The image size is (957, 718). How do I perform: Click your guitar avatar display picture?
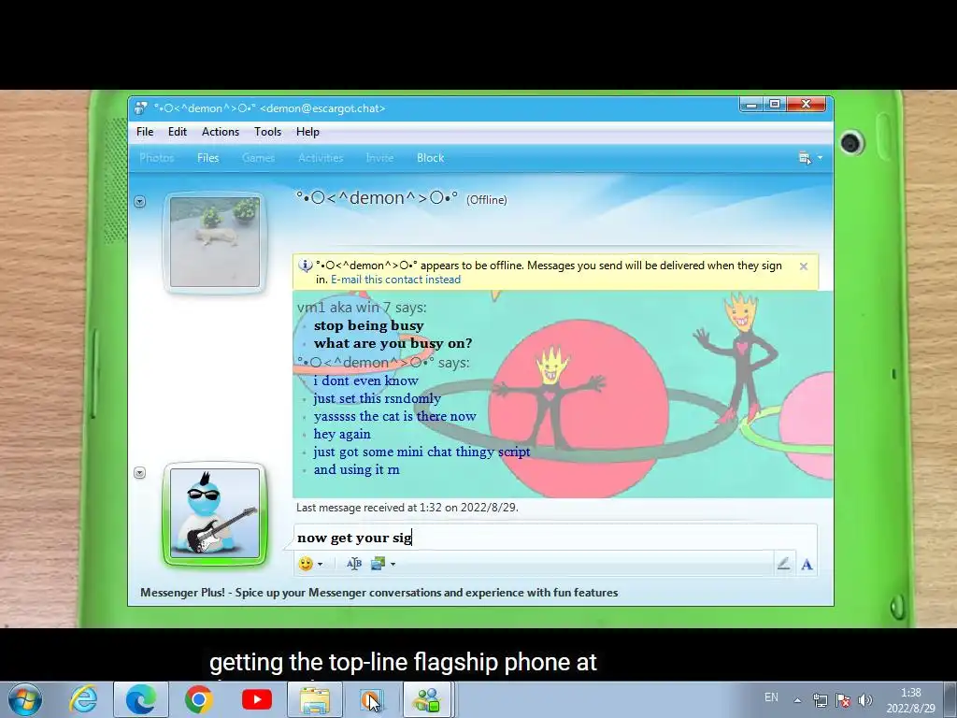(x=215, y=513)
